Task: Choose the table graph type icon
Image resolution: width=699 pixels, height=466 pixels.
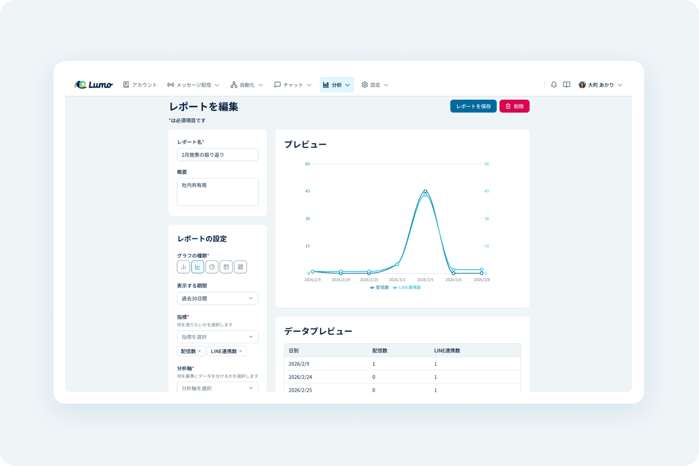Action: [226, 267]
